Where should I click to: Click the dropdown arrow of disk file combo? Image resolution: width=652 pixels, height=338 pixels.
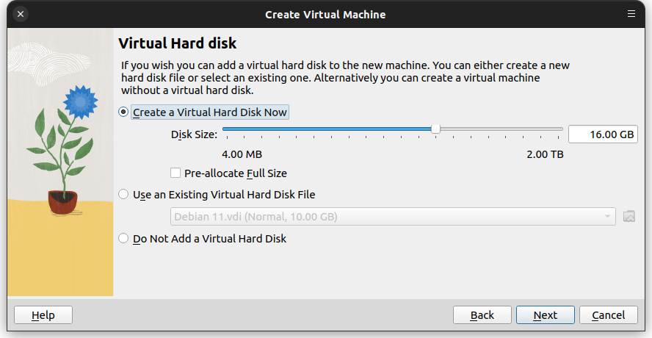pyautogui.click(x=607, y=217)
